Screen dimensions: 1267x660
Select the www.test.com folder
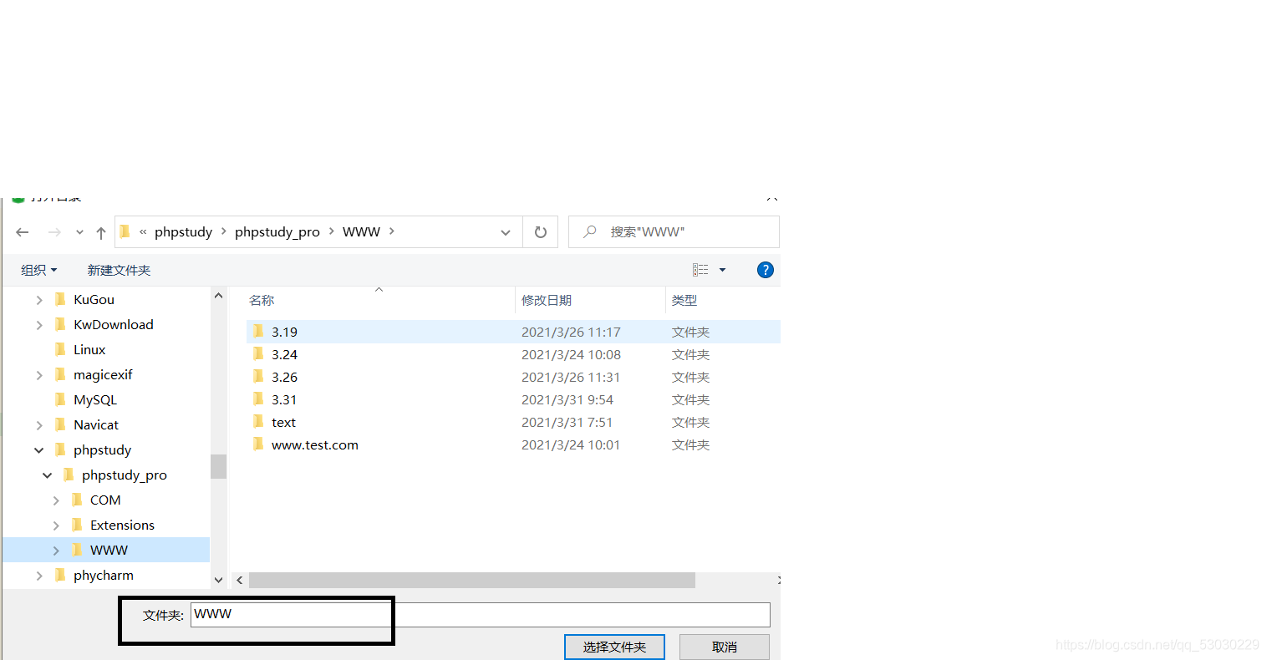[x=314, y=444]
